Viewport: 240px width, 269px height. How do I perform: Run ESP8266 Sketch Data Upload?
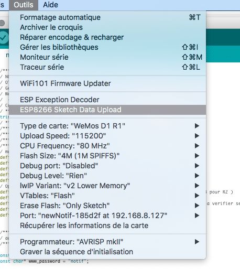(x=107, y=110)
